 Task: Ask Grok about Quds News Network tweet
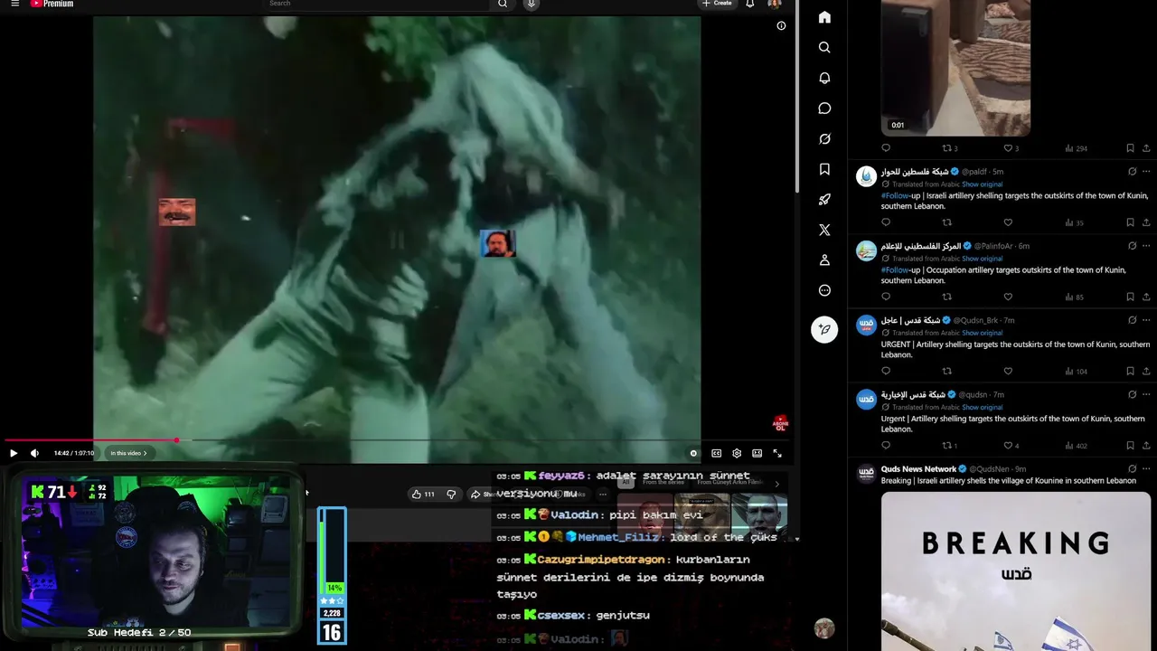[x=1132, y=468]
